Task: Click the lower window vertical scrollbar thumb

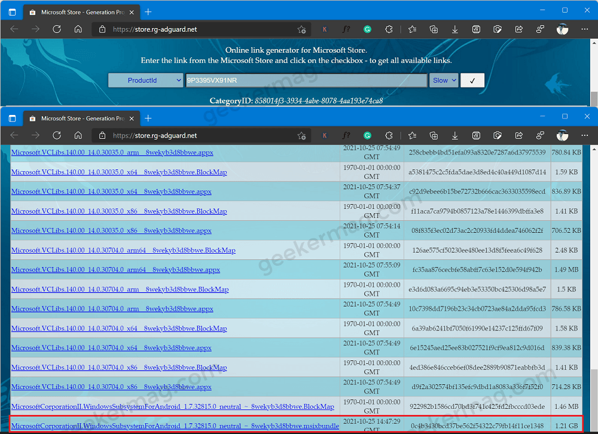Action: pos(594,400)
